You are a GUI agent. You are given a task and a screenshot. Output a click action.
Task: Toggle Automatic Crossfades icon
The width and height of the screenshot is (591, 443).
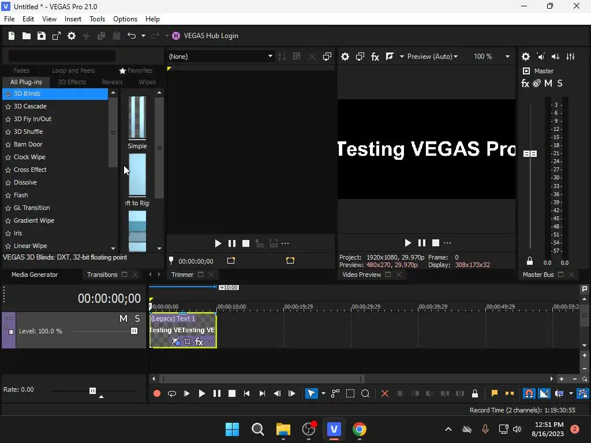click(x=544, y=393)
